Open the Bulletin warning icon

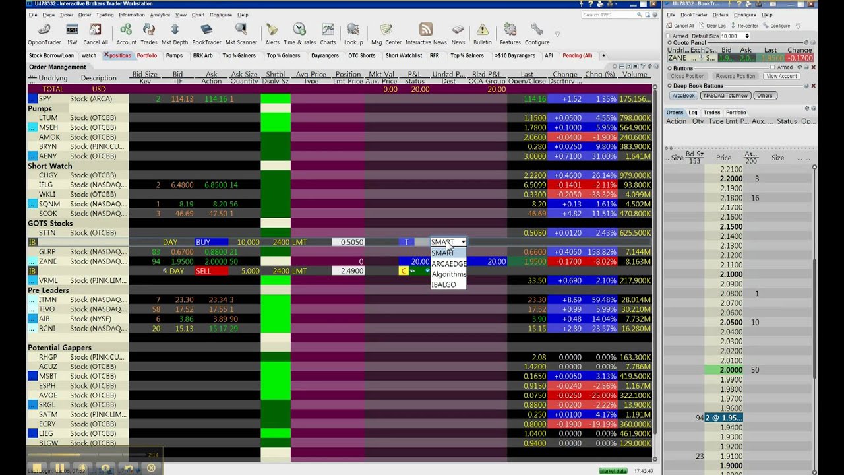483,34
